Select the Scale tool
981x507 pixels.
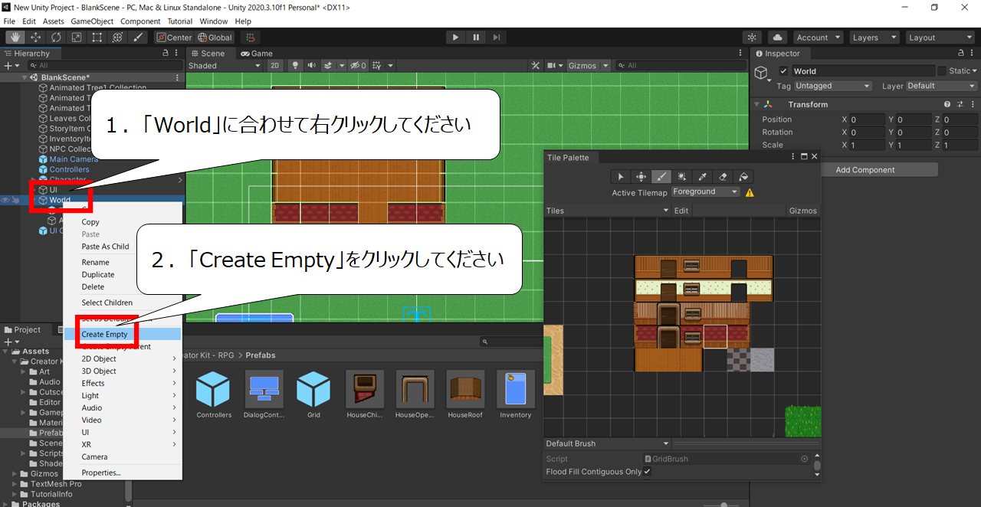pyautogui.click(x=77, y=38)
